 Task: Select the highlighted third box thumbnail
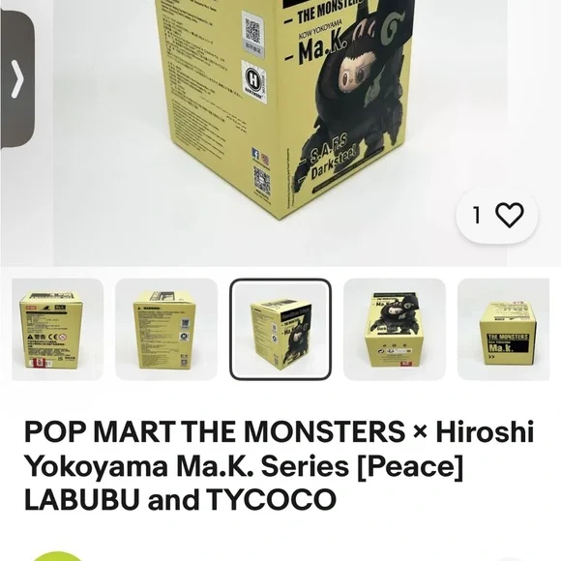pyautogui.click(x=280, y=329)
